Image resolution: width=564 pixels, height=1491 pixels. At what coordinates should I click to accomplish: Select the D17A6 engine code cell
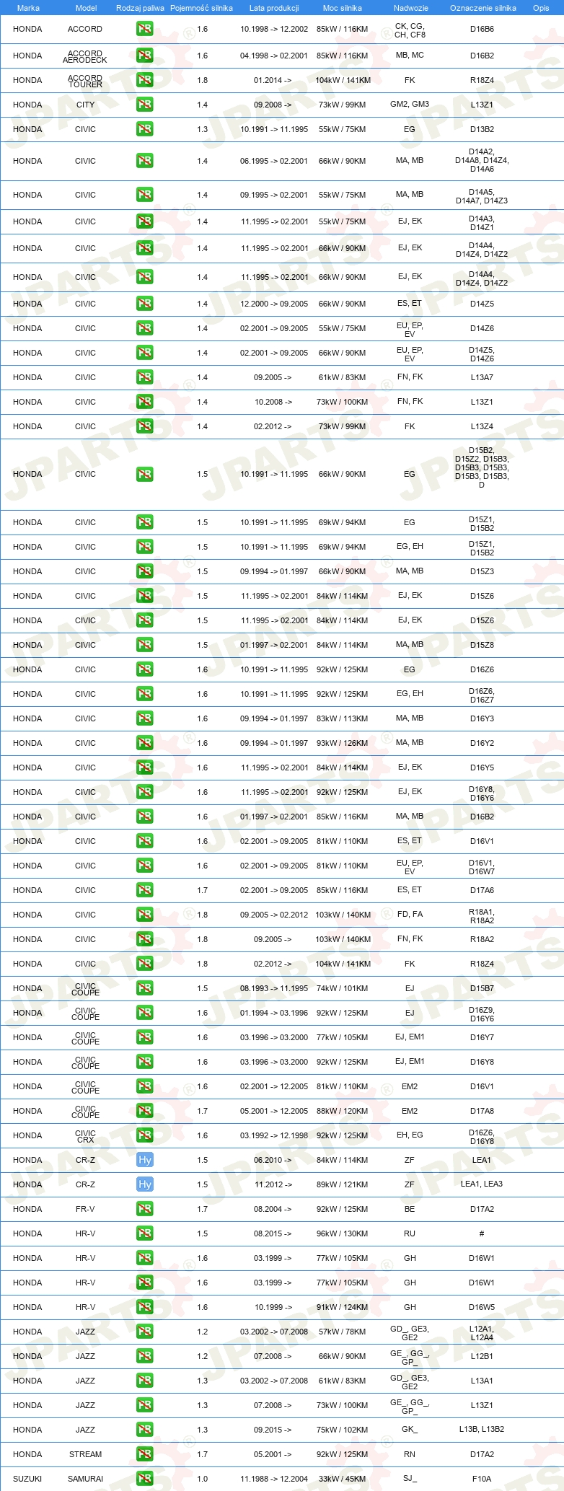482,890
